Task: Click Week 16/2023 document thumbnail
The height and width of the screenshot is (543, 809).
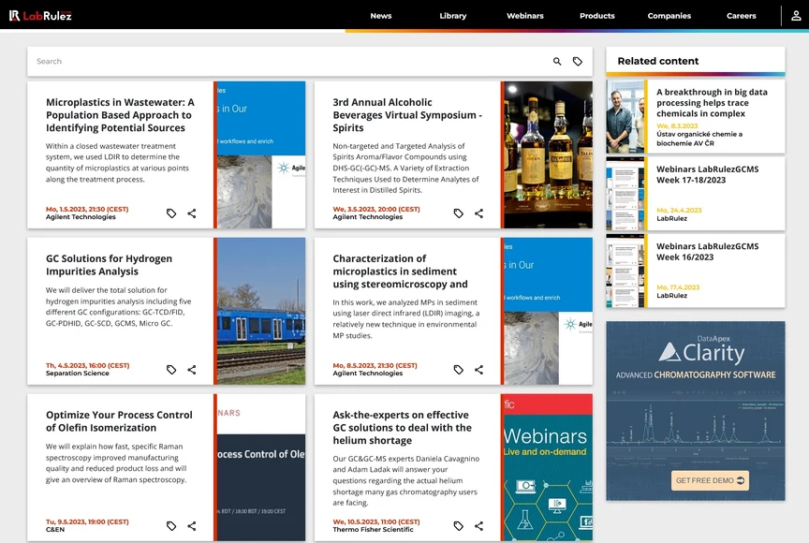Action: tap(625, 271)
